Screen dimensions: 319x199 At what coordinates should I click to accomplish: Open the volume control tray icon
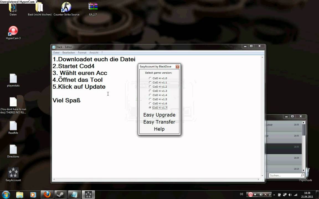click(290, 195)
